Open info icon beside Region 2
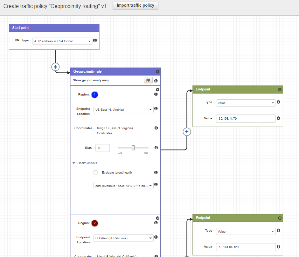This screenshot has height=257, width=299. (156, 222)
